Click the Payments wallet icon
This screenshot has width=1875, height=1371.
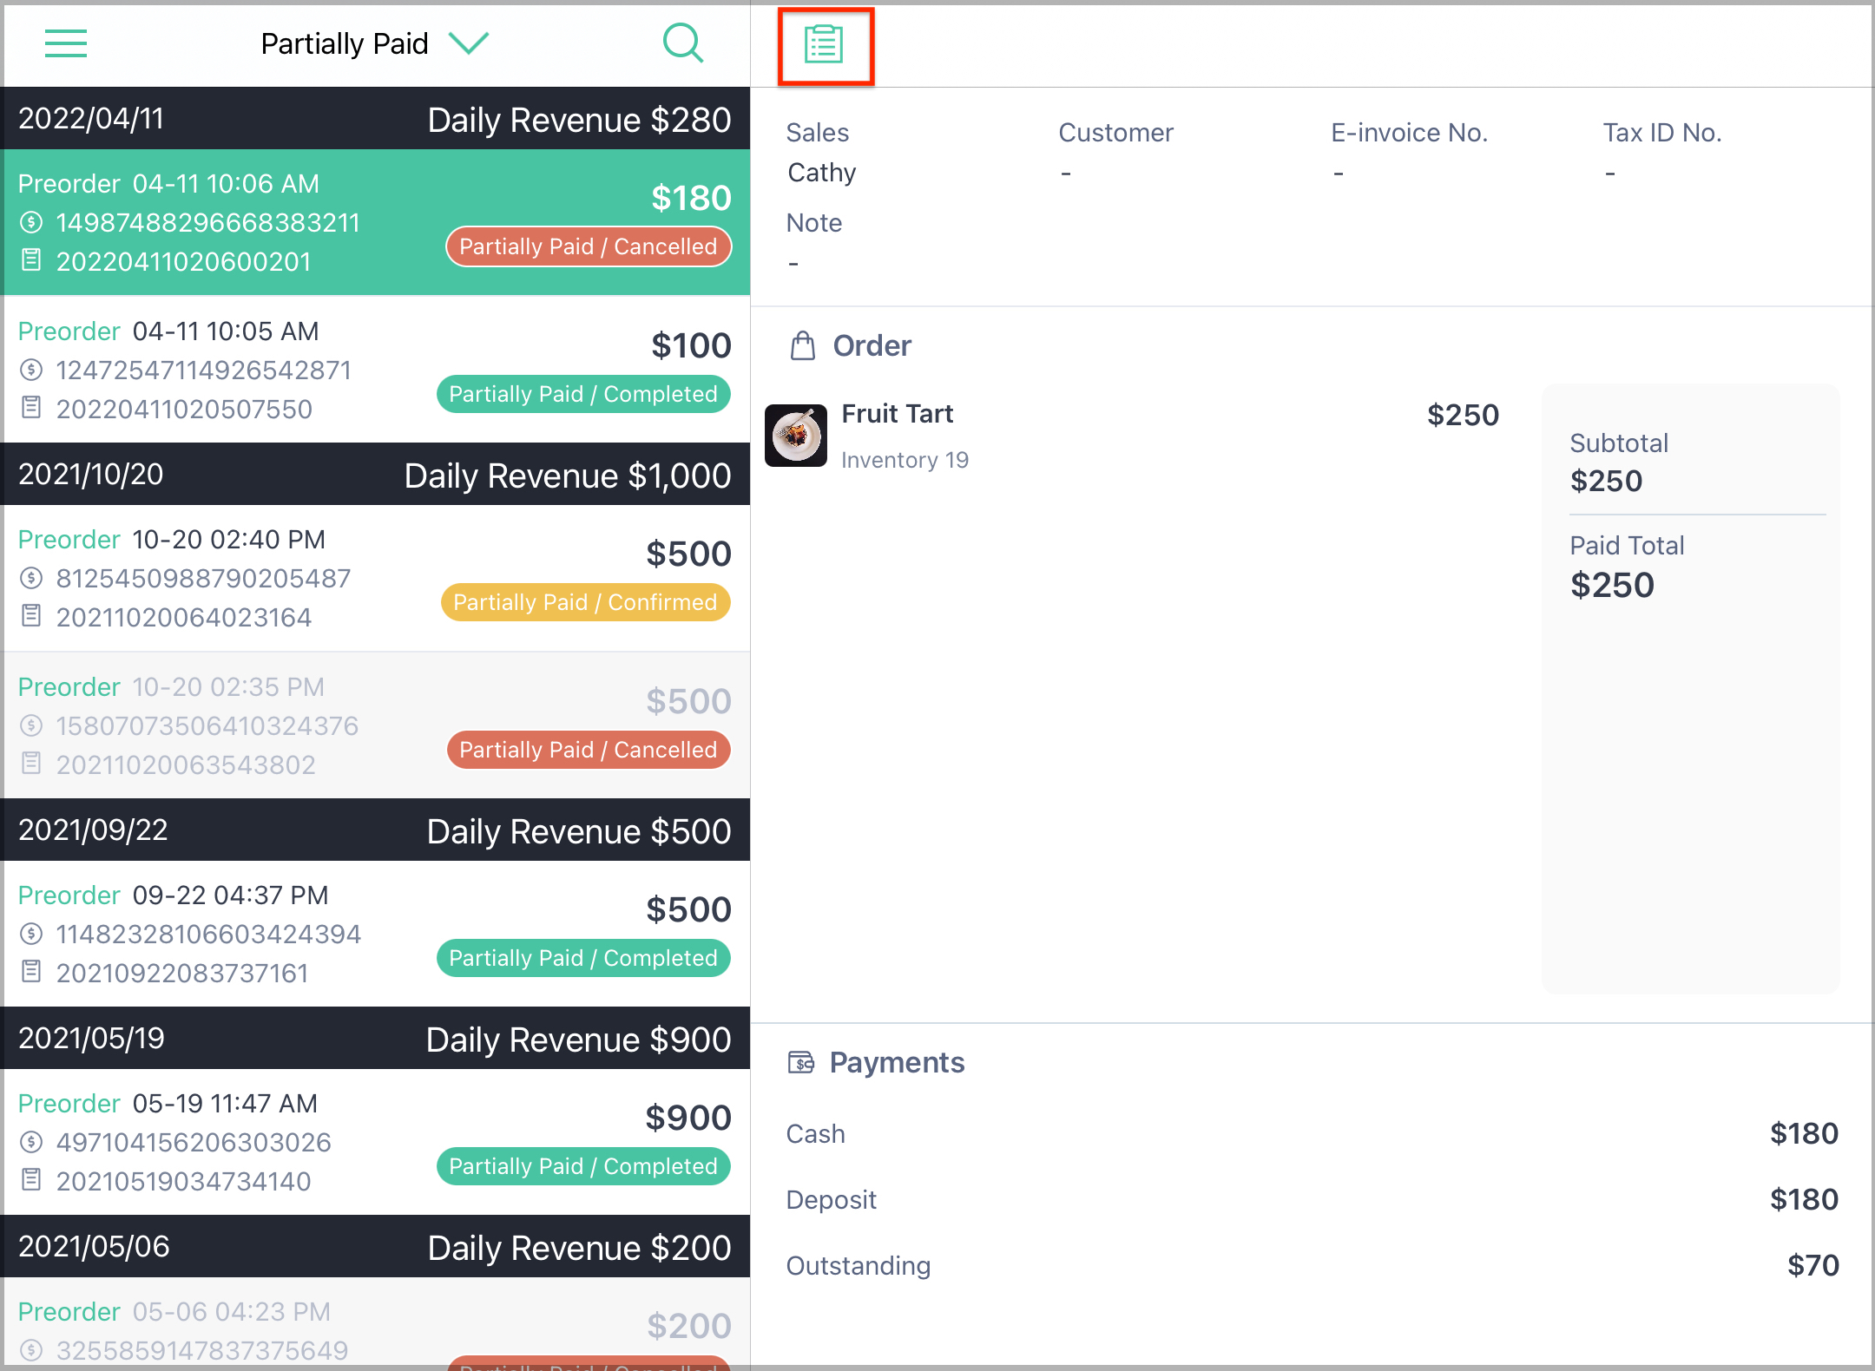coord(801,1062)
